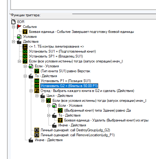Collapse the События node

click(x=13, y=27)
